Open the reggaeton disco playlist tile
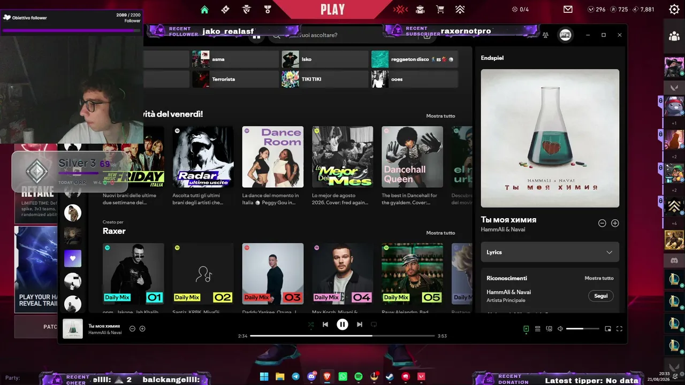Screen dimensions: 685x385 click(415, 59)
